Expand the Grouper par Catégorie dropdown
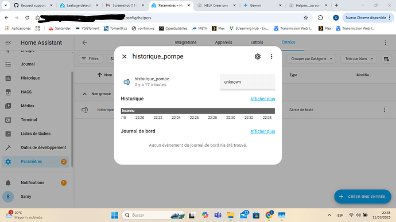 pyautogui.click(x=311, y=59)
